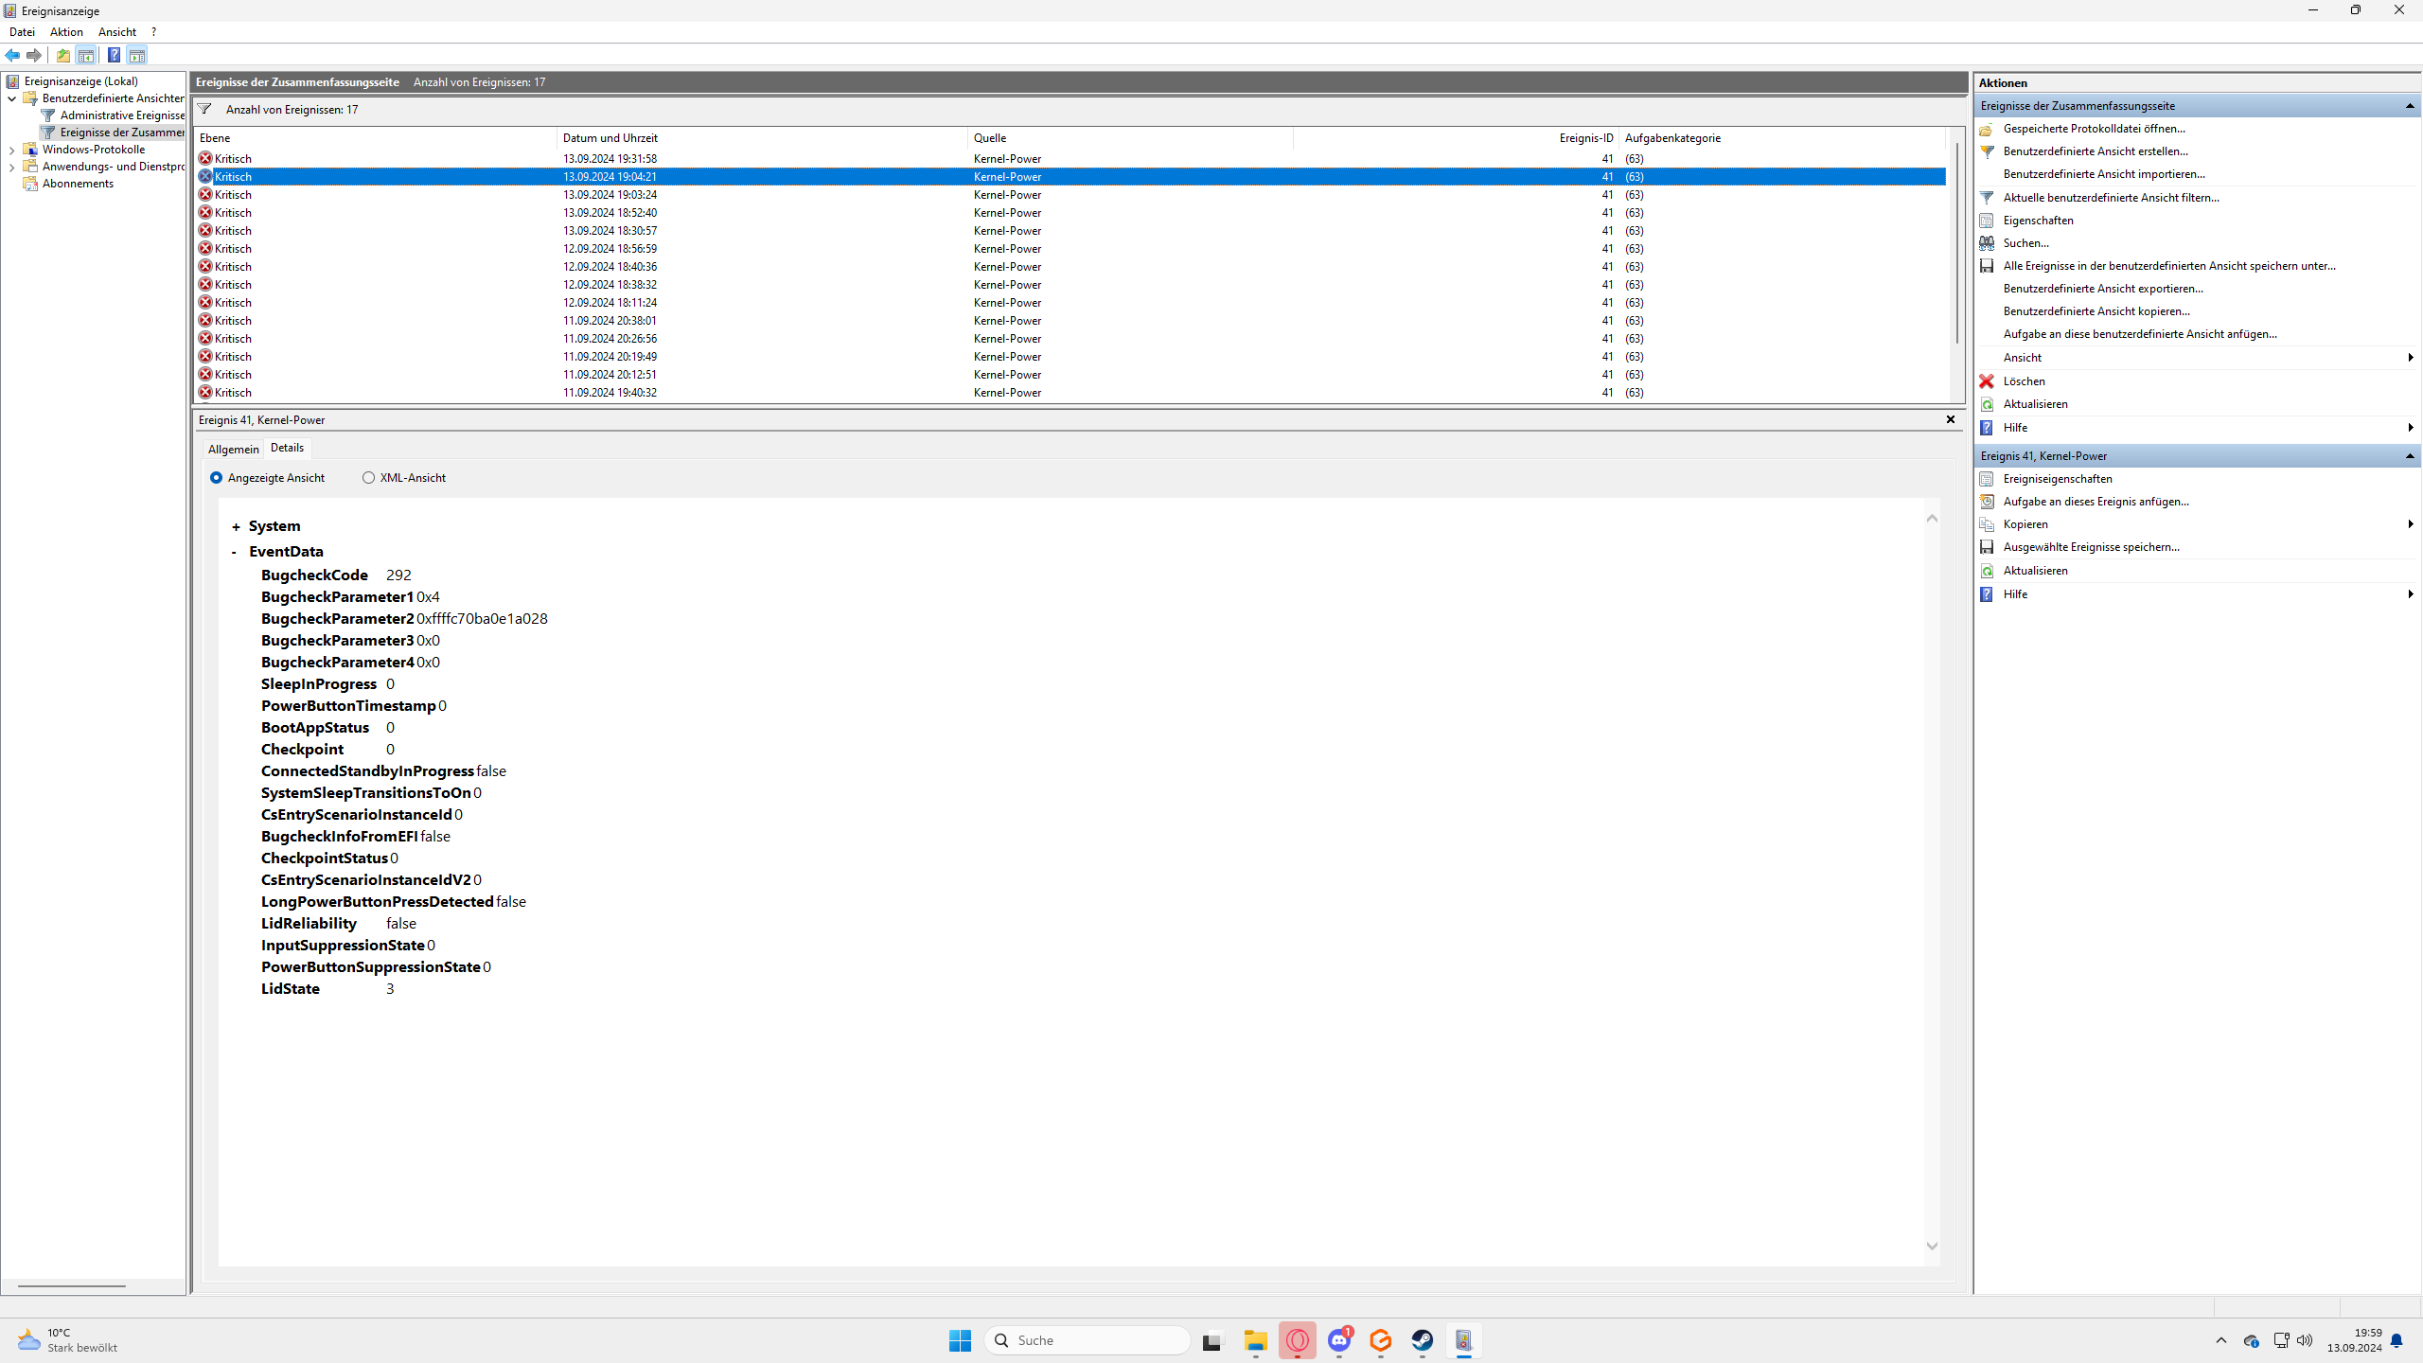
Task: Click the Back arrow toolbar icon
Action: point(13,55)
